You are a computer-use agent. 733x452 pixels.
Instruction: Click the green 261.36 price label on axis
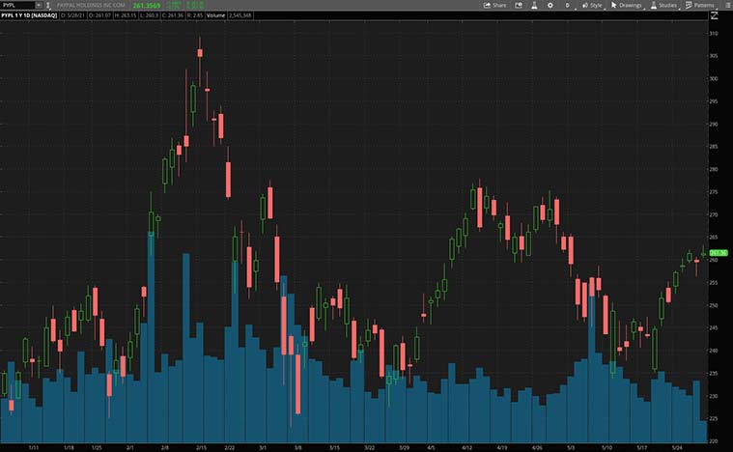pyautogui.click(x=718, y=253)
